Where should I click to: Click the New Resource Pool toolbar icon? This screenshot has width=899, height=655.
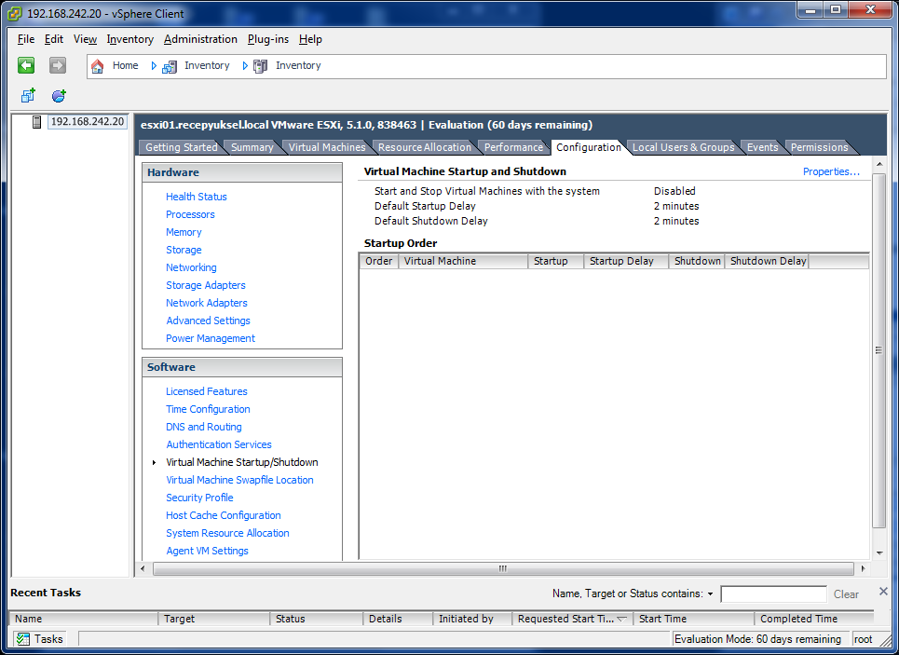[x=59, y=95]
